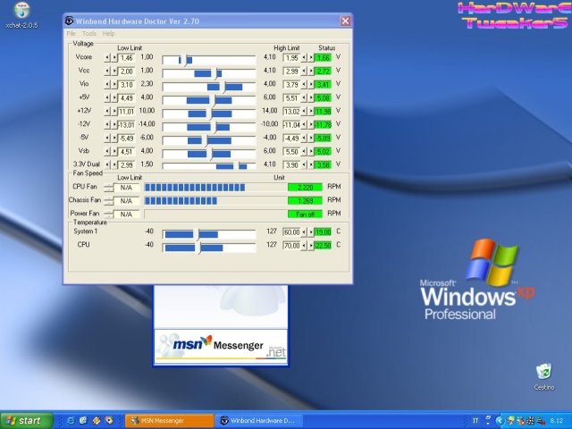Viewport: 572px width, 429px height.
Task: Click the CPU Fan speed readout 2.220
Action: pos(305,188)
